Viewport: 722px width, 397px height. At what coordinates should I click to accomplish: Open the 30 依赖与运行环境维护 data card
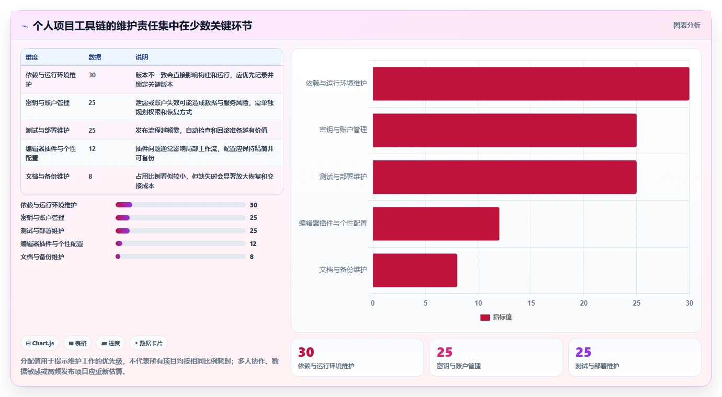(357, 357)
